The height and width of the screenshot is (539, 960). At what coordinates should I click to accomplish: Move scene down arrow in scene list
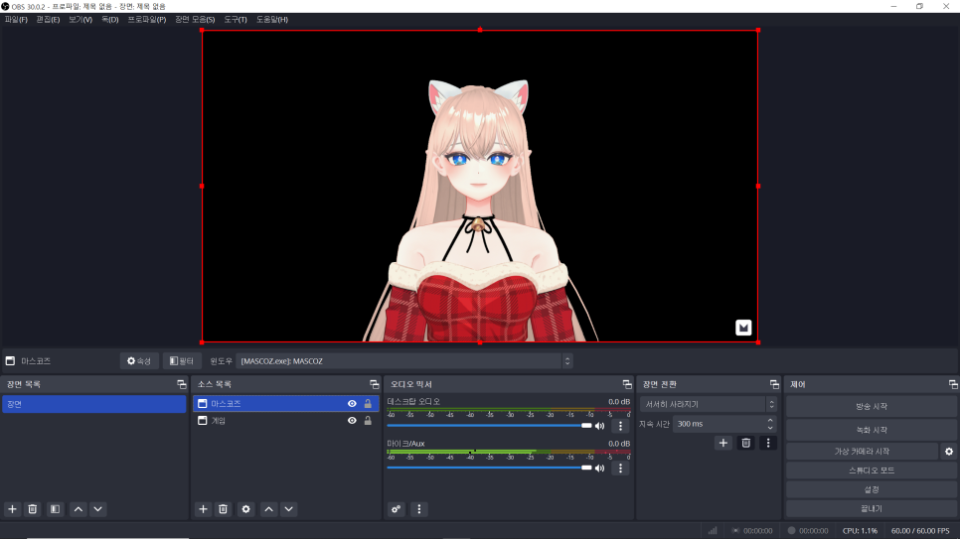pyautogui.click(x=98, y=509)
